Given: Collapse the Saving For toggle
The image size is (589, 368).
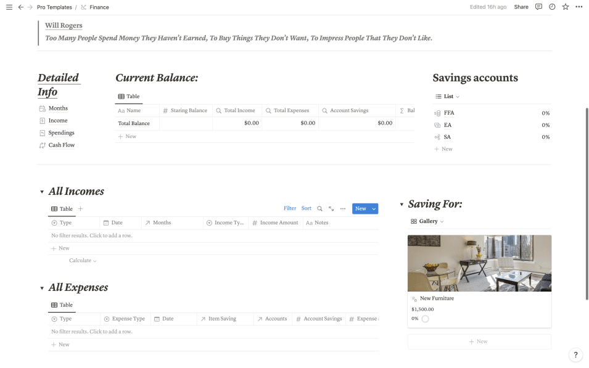Looking at the screenshot, I should pos(402,205).
